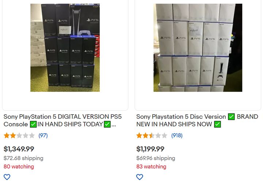Click the green checkmark after "SHIPS TODAY"
Screen dimensions: 263x182
(107, 124)
